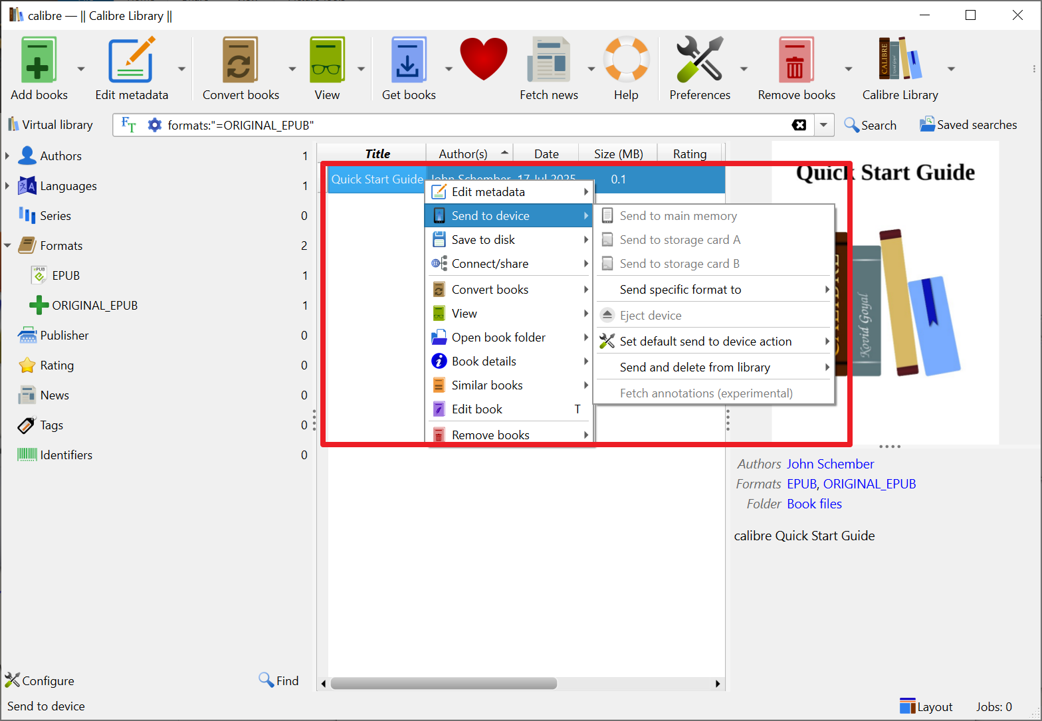
Task: Click the Virtual library button
Action: point(51,125)
